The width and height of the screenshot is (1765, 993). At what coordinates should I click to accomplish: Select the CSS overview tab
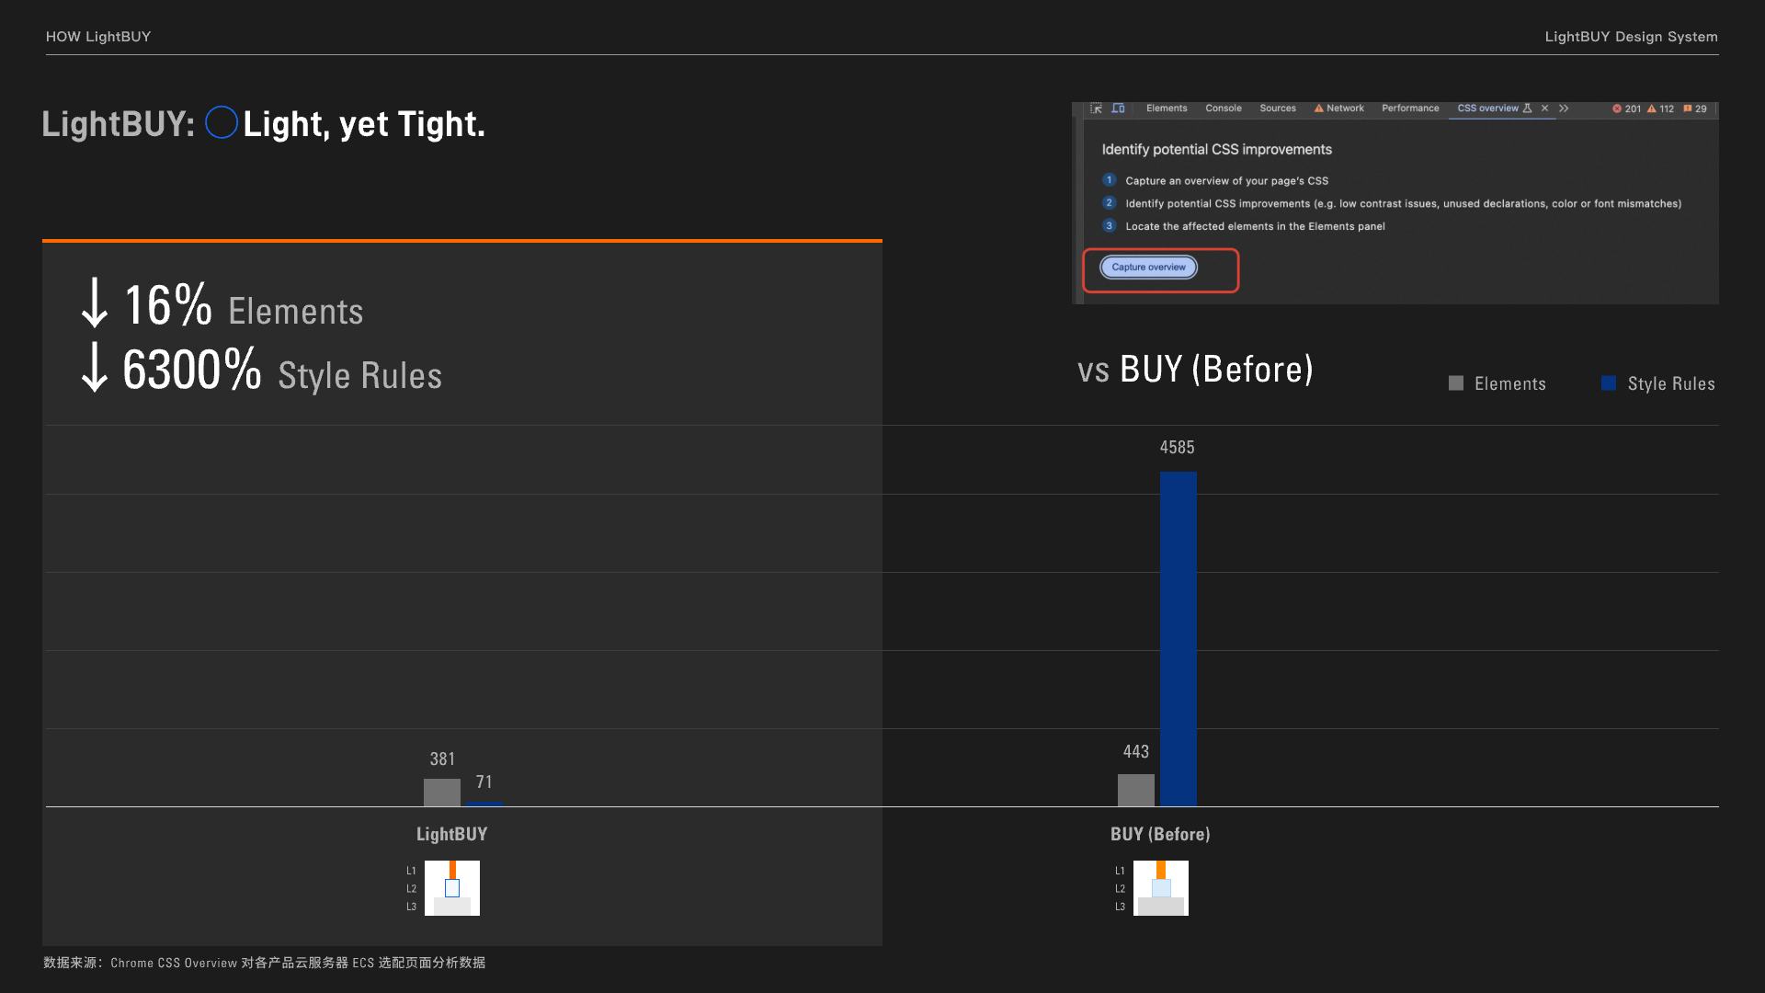coord(1487,108)
